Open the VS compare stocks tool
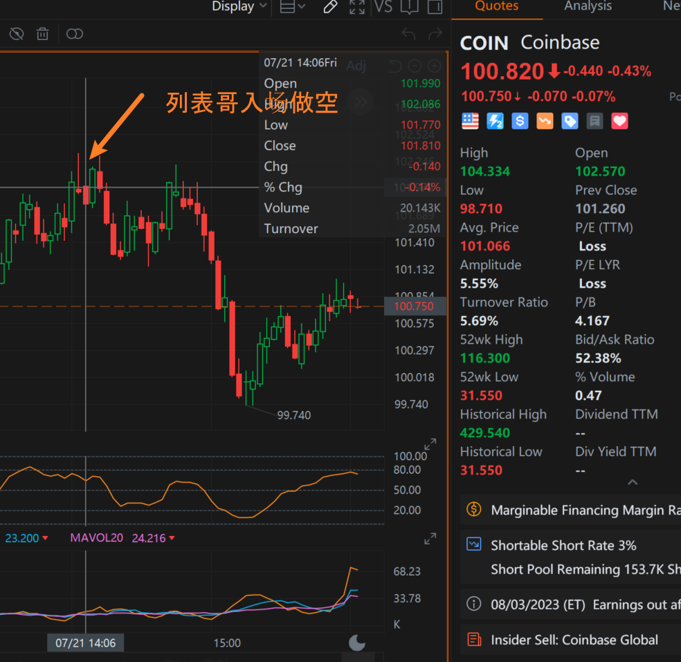 point(383,6)
